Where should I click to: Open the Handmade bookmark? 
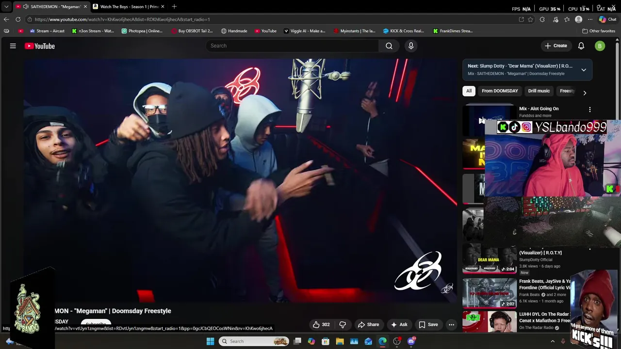click(234, 31)
